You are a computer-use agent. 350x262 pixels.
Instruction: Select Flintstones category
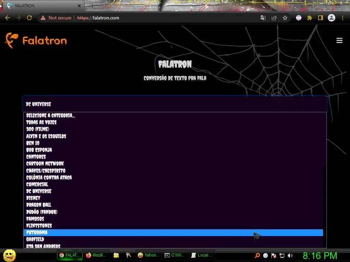click(173, 226)
